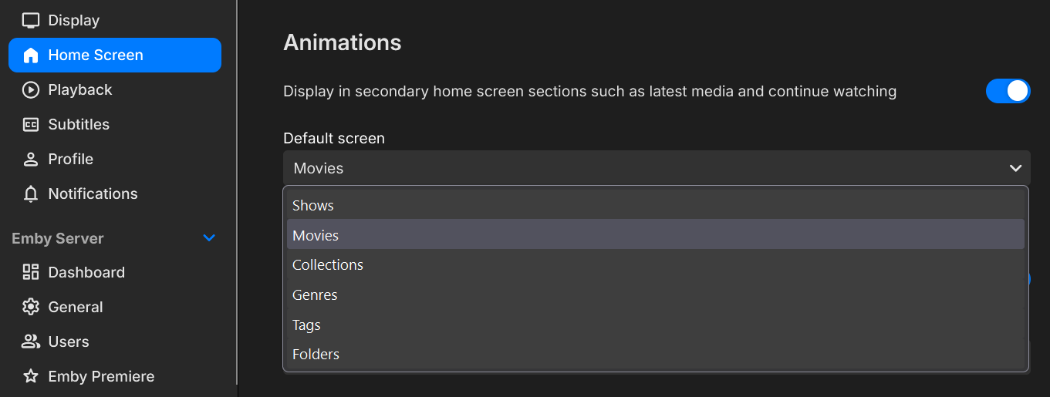Click the Subtitles CC icon
1050x397 pixels.
[x=31, y=125]
